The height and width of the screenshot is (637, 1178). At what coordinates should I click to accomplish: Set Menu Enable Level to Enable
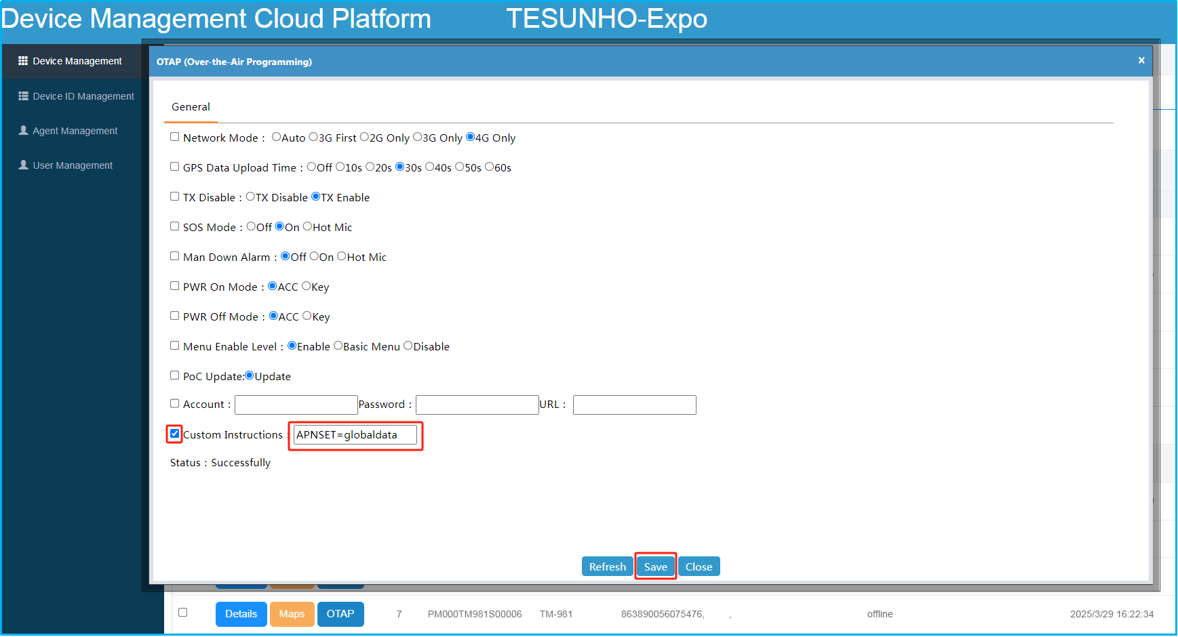292,346
